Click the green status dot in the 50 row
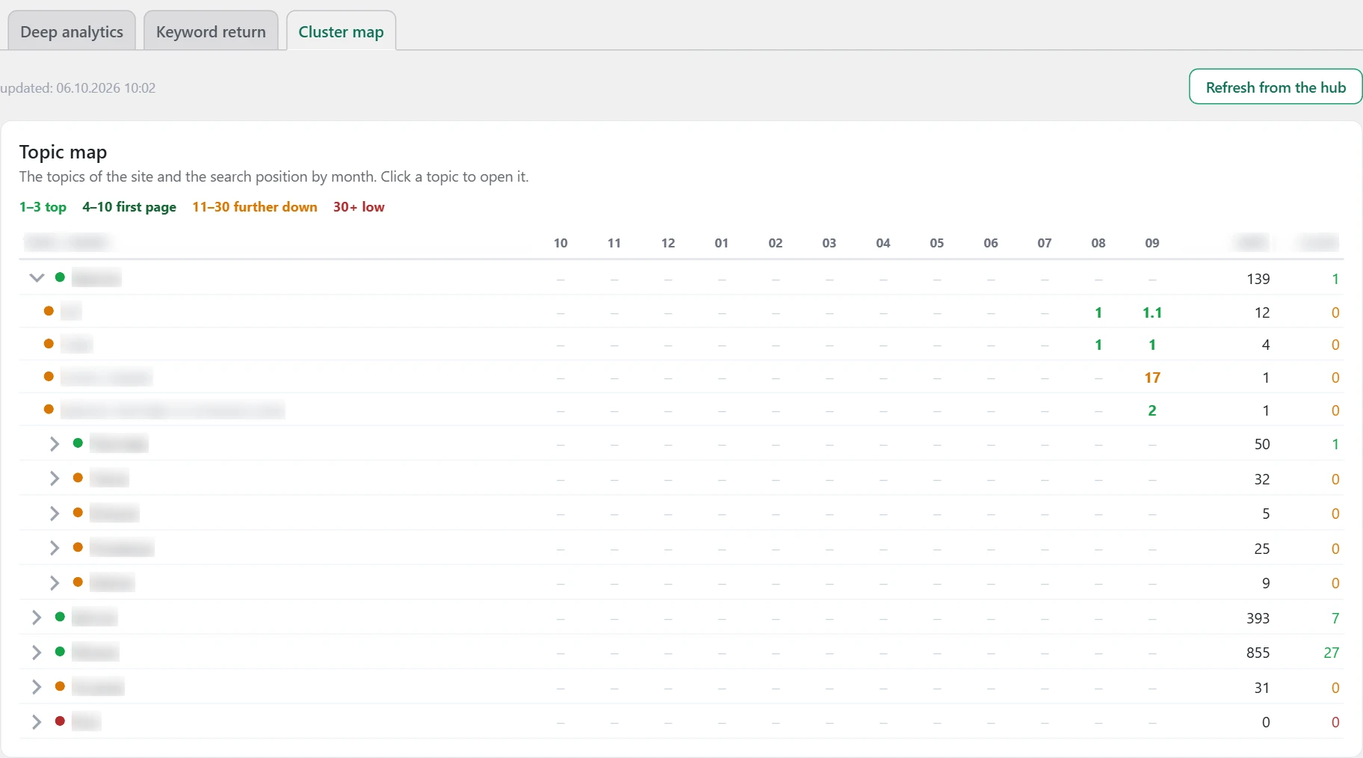1363x758 pixels. coord(78,443)
